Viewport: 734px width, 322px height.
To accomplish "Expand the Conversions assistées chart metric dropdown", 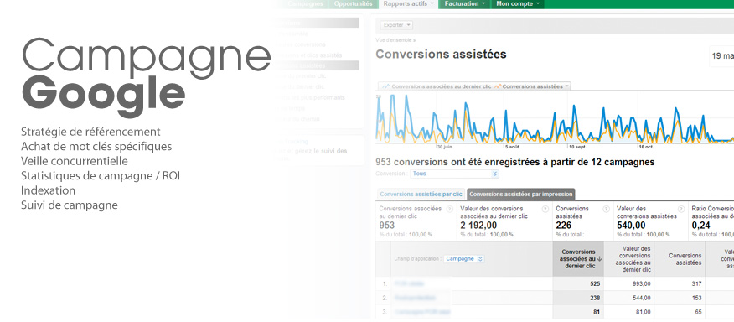I will [x=567, y=86].
